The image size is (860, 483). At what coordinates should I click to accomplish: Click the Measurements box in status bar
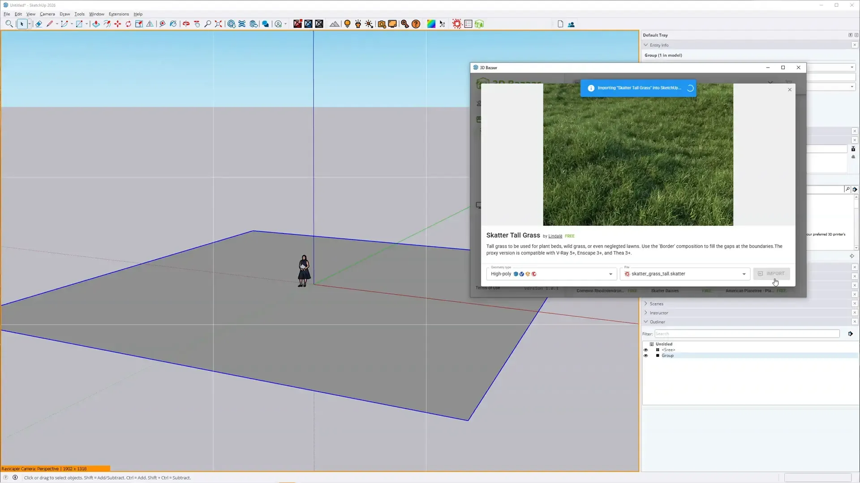(817, 478)
